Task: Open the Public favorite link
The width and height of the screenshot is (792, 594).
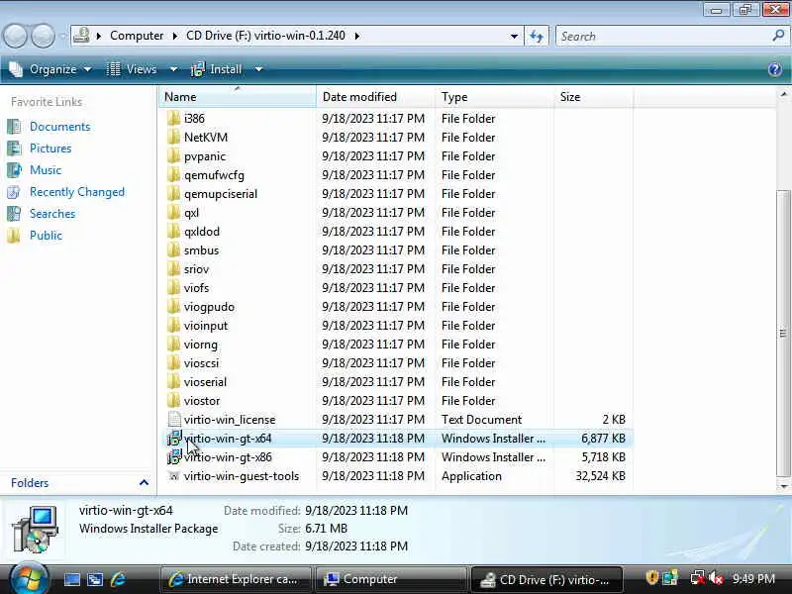Action: [46, 236]
